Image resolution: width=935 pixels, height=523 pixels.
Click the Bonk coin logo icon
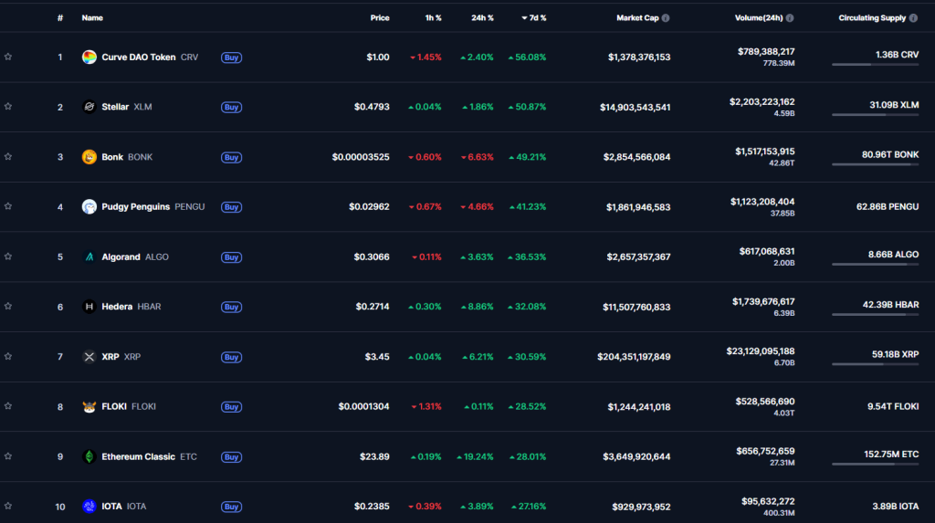coord(89,157)
